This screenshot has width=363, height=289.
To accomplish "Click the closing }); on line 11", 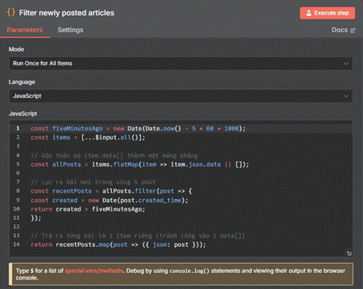I will pos(36,218).
